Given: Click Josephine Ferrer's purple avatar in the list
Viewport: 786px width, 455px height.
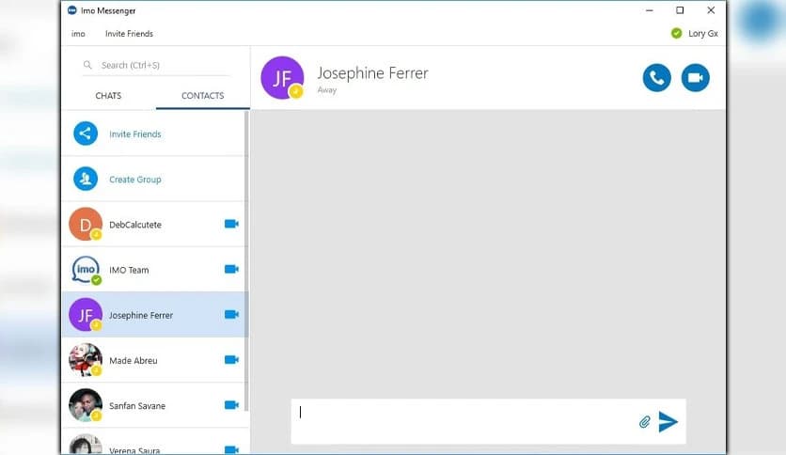Looking at the screenshot, I should tap(86, 315).
